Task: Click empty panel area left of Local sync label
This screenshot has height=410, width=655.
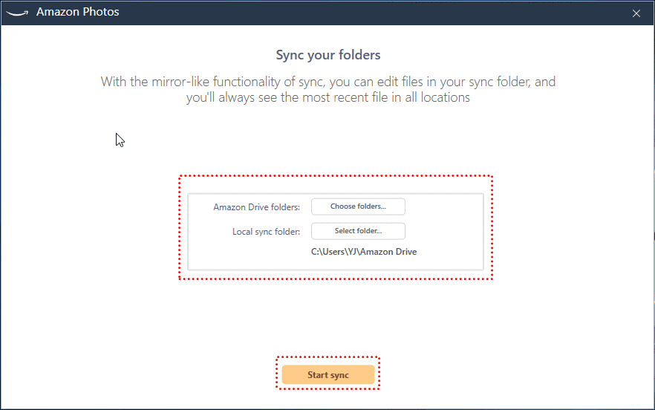Action: [x=209, y=232]
